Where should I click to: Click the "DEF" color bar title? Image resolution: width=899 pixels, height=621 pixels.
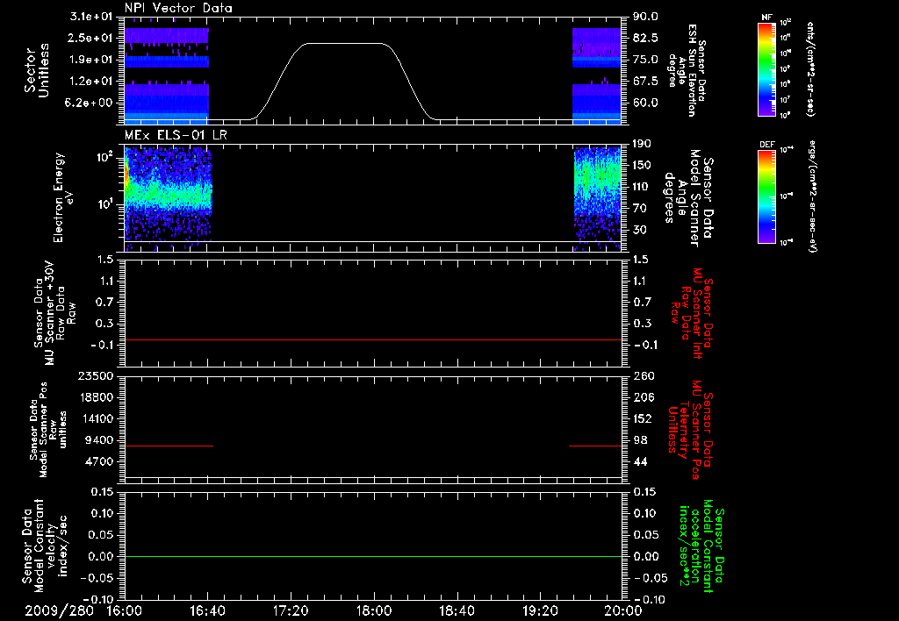coord(767,145)
